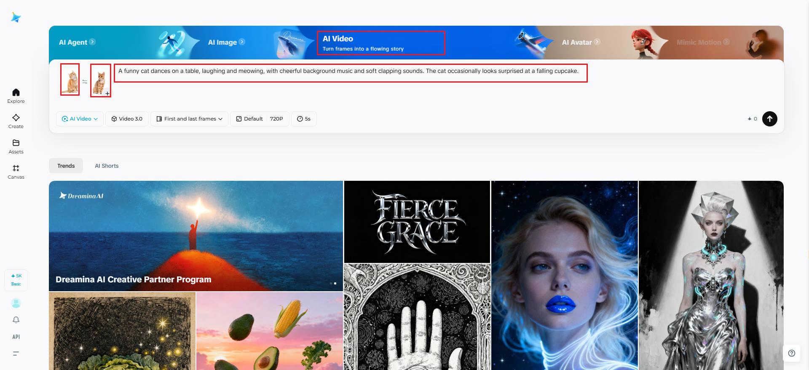Click the second carousel dot on banner
Image resolution: width=809 pixels, height=370 pixels.
click(335, 283)
